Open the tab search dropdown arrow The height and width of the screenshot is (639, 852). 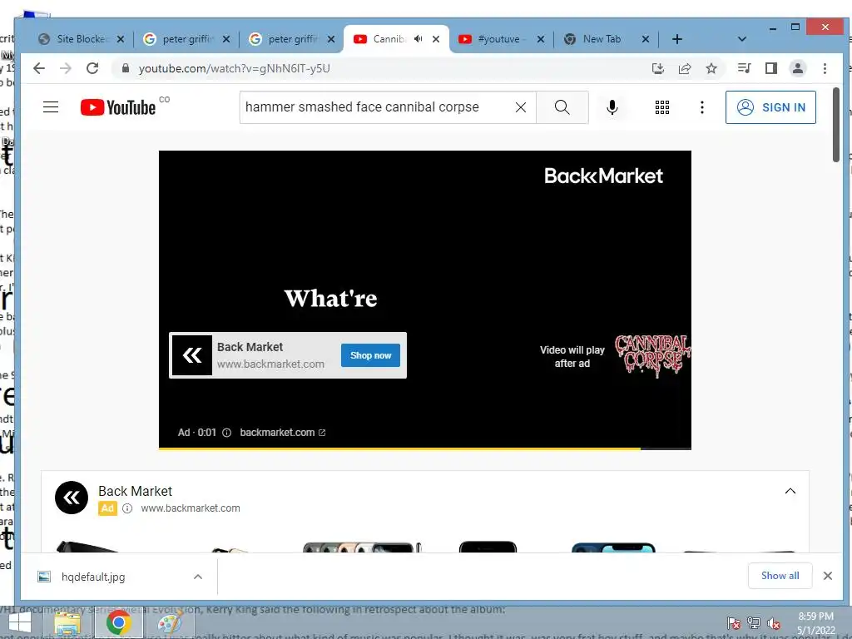tap(741, 39)
